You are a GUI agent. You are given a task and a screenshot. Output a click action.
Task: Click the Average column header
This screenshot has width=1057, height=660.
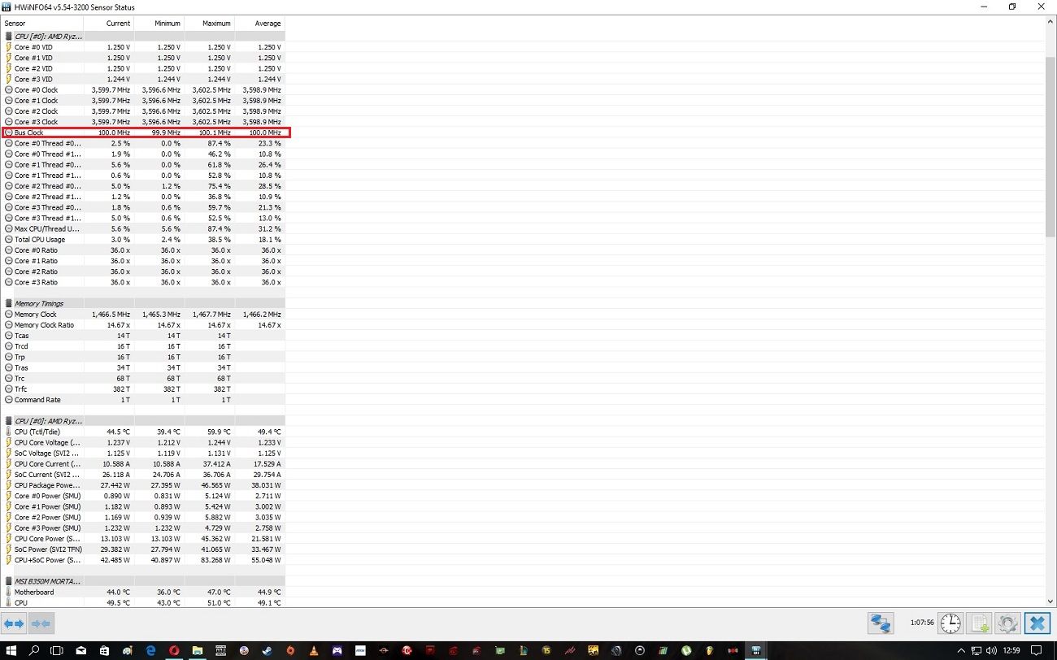pos(259,24)
